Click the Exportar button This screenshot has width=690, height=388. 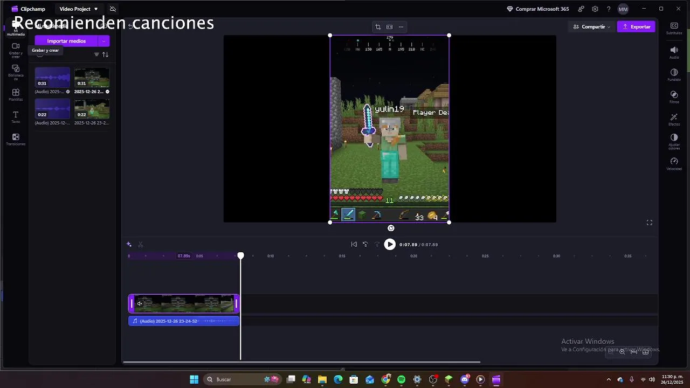(636, 26)
